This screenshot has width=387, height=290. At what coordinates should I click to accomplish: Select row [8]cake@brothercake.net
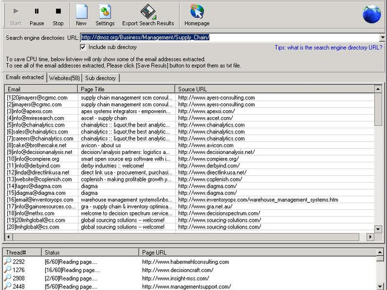coord(190,145)
